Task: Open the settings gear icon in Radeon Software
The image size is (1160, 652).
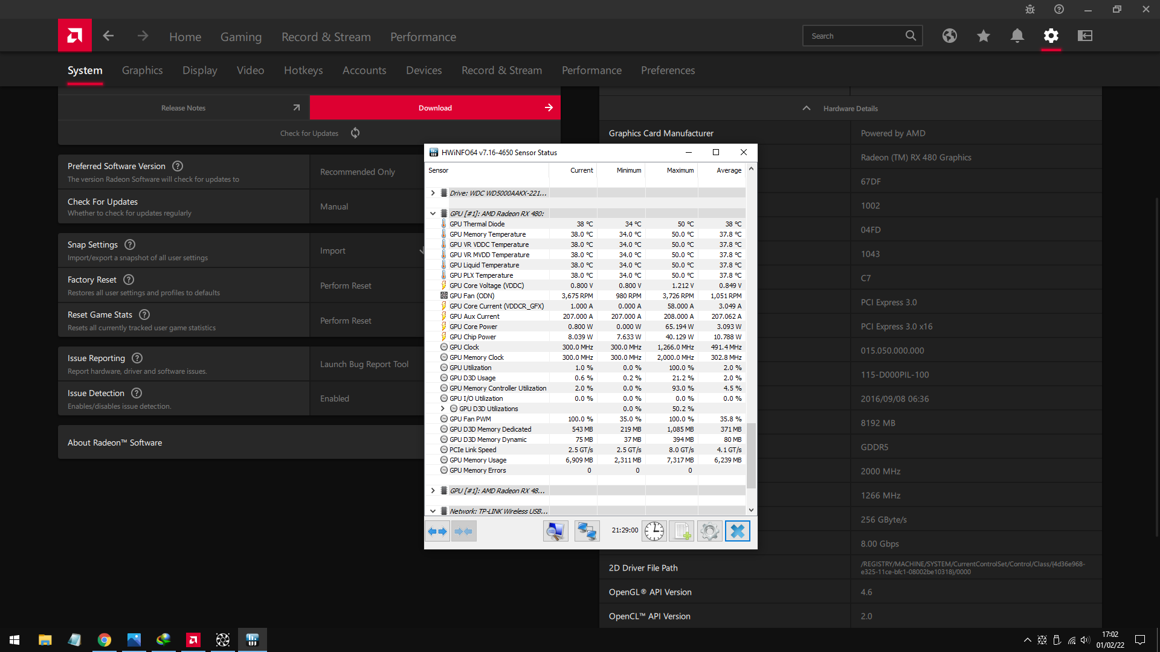Action: 1051,36
